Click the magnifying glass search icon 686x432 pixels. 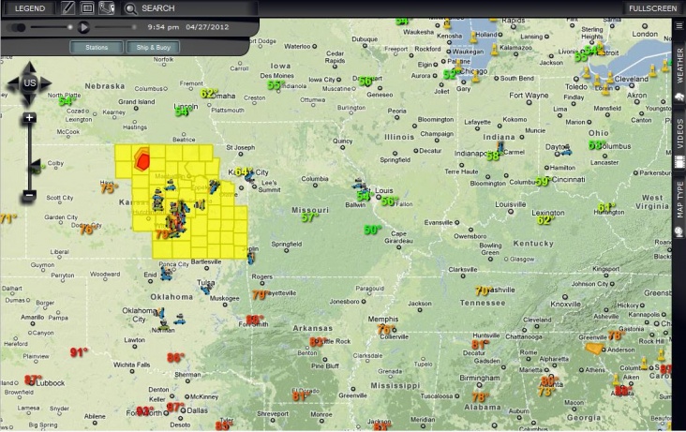(x=132, y=8)
